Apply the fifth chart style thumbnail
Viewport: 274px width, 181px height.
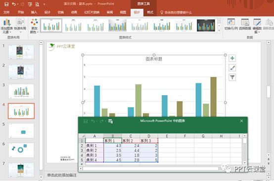point(139,26)
